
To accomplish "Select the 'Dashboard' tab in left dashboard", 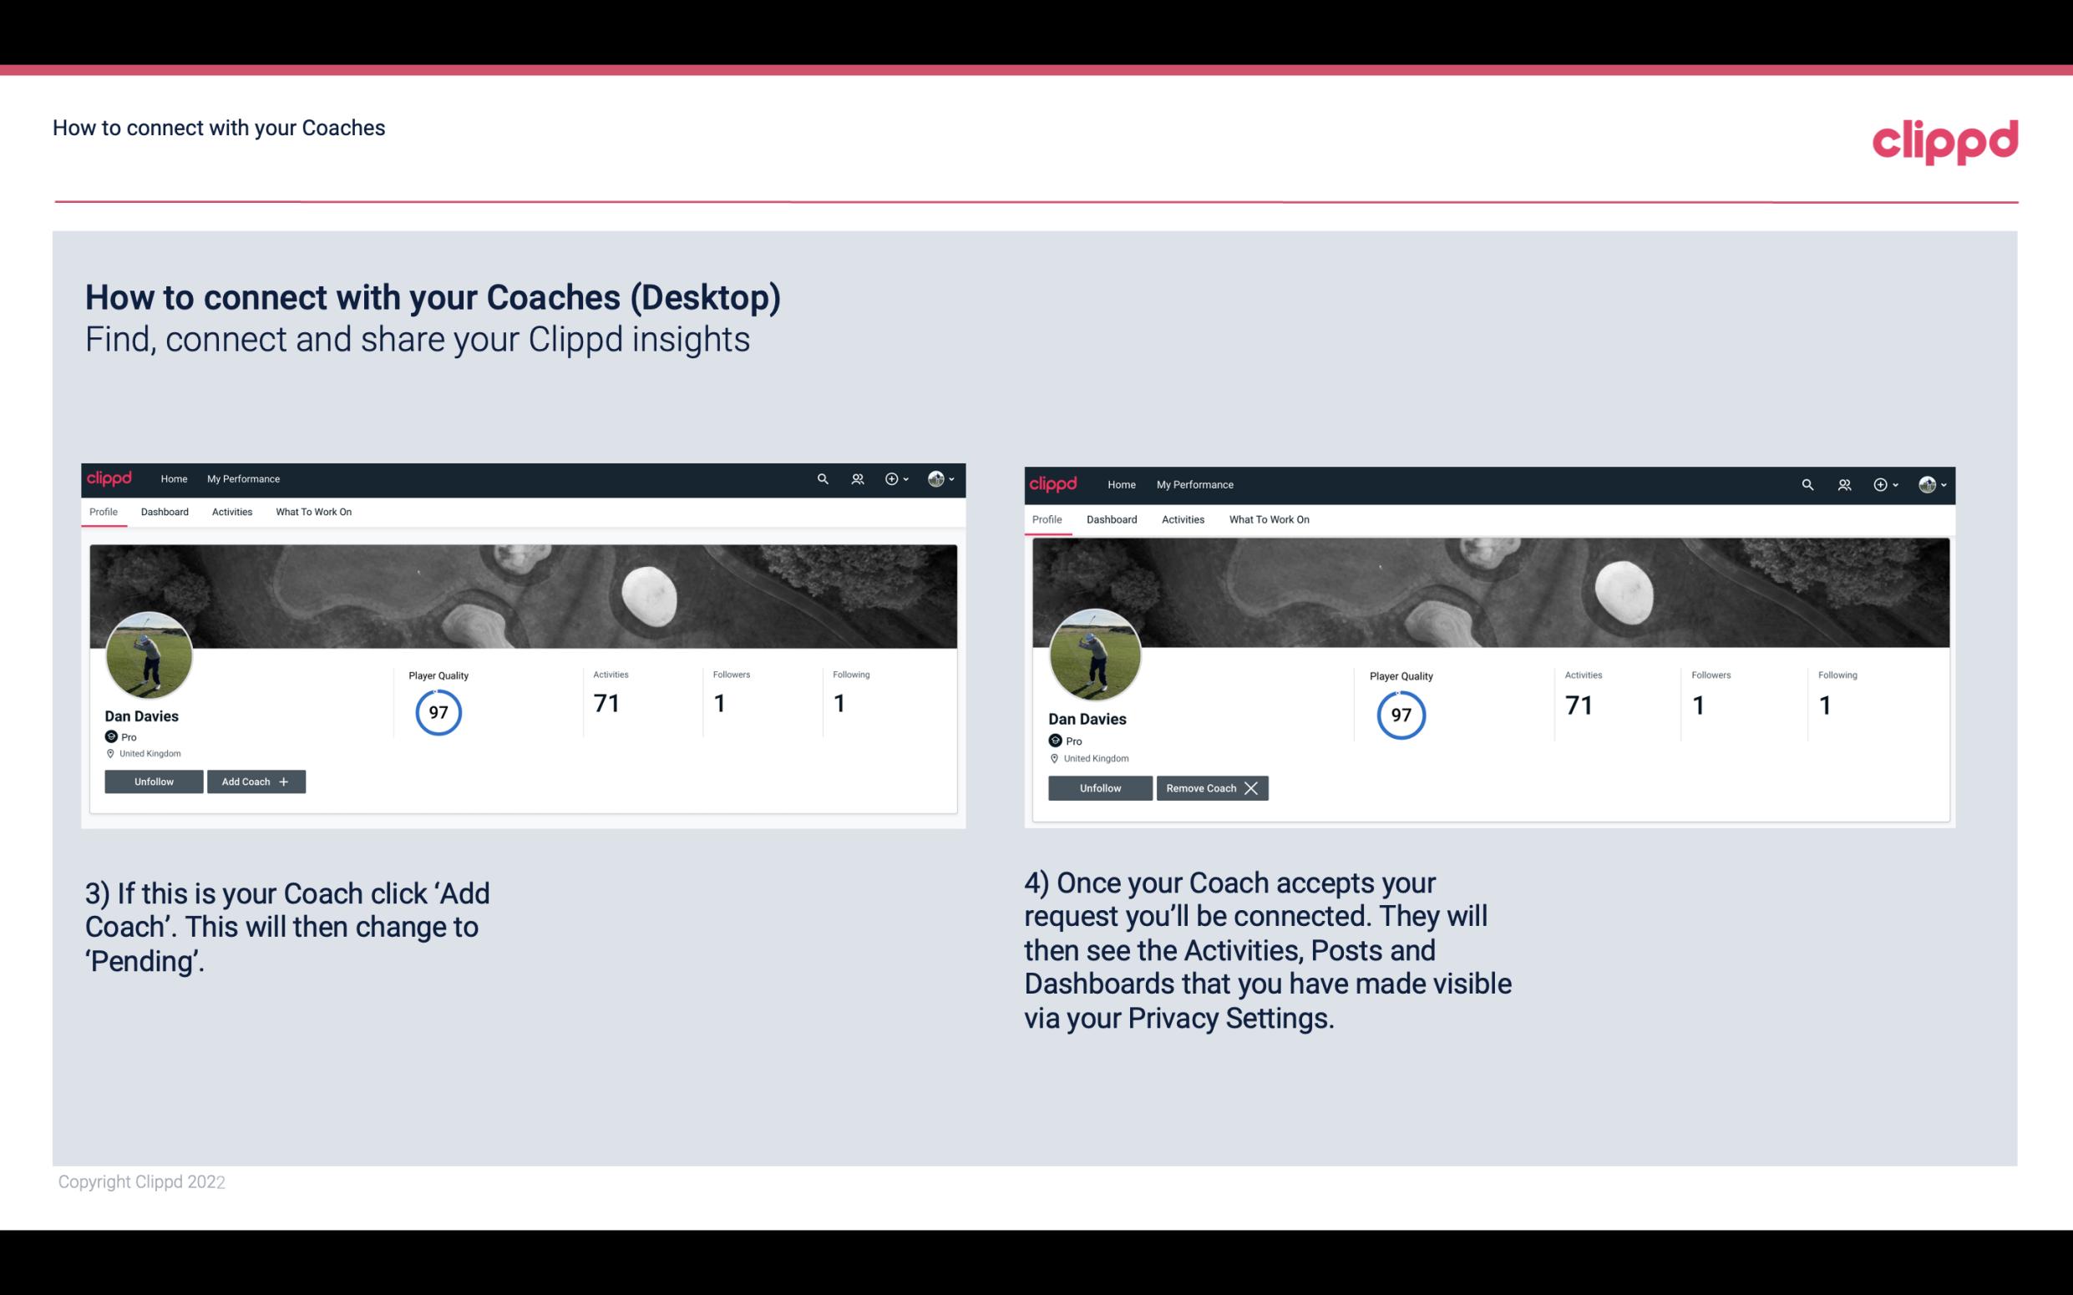I will (x=165, y=512).
